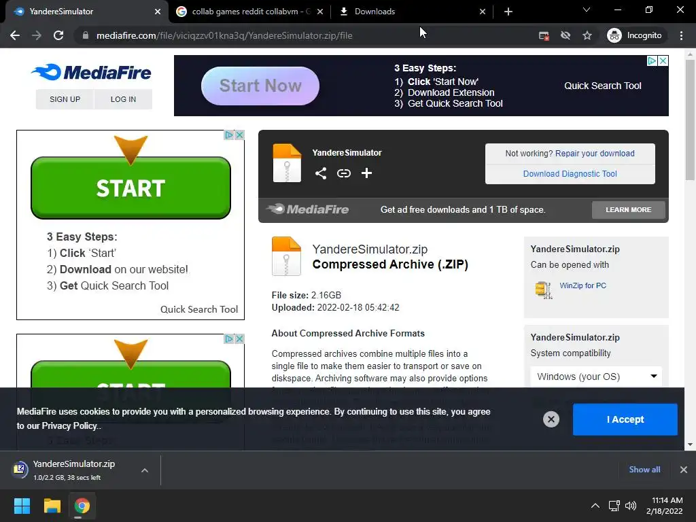Switch to the collab games reddit tab
This screenshot has width=696, height=522.
(x=250, y=12)
